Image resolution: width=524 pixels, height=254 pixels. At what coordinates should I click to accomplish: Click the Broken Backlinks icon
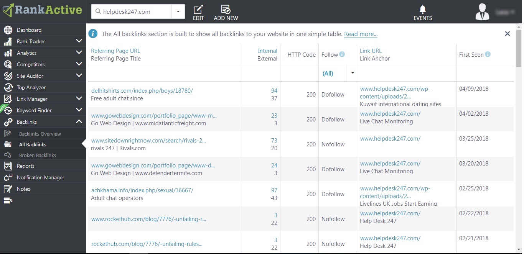7,155
